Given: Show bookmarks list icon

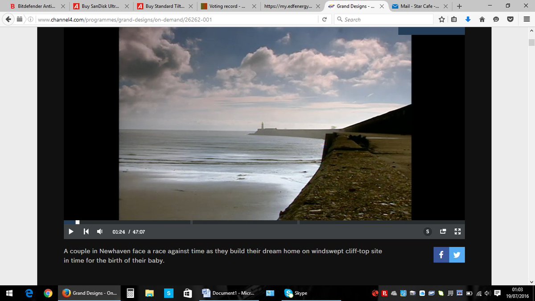Looking at the screenshot, I should 454,20.
